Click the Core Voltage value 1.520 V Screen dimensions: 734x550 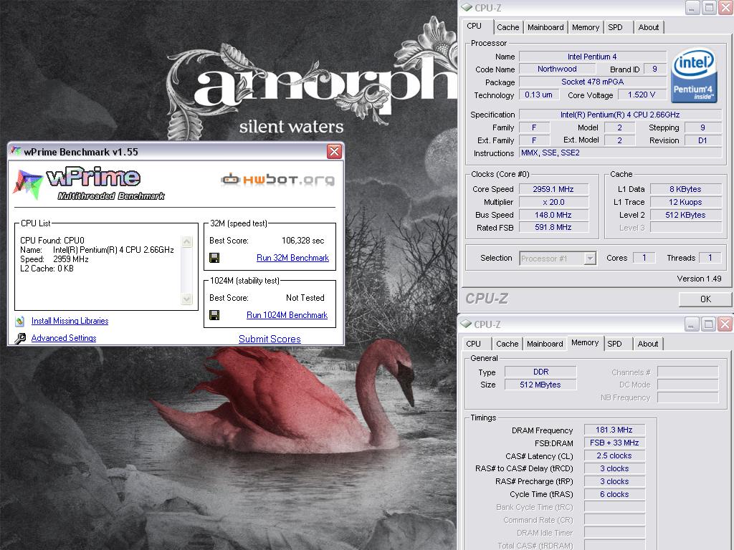point(642,95)
